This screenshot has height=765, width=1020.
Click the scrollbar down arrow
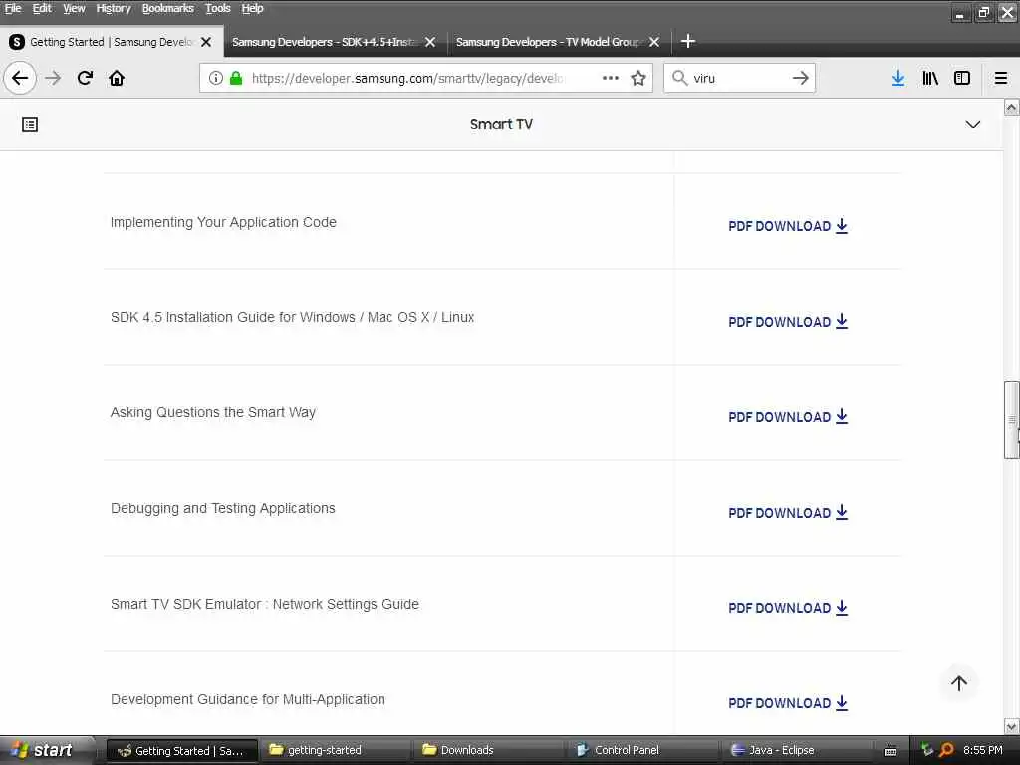pyautogui.click(x=1012, y=726)
